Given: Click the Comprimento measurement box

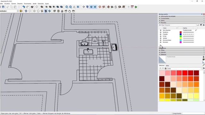Looking at the screenshot, I should click(x=193, y=113).
